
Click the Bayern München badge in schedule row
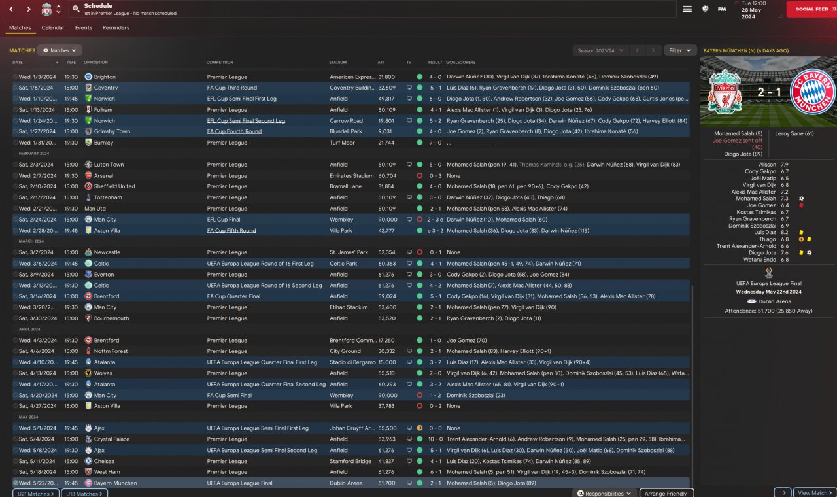tap(88, 483)
